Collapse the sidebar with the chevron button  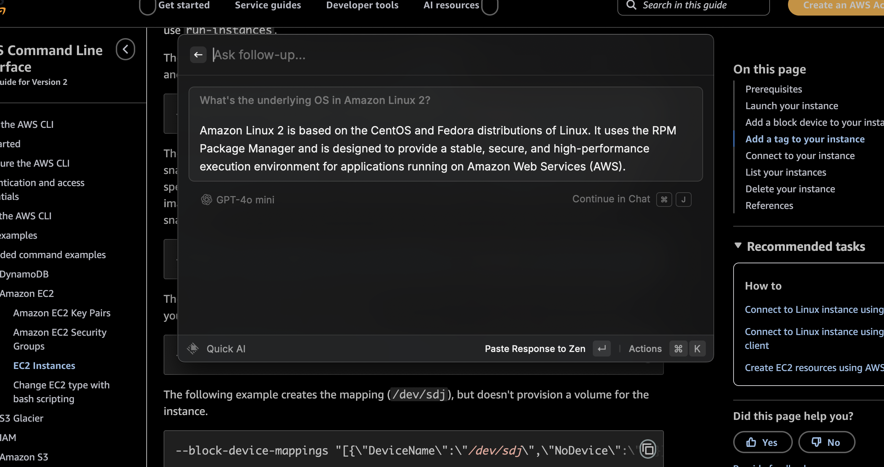pos(125,49)
